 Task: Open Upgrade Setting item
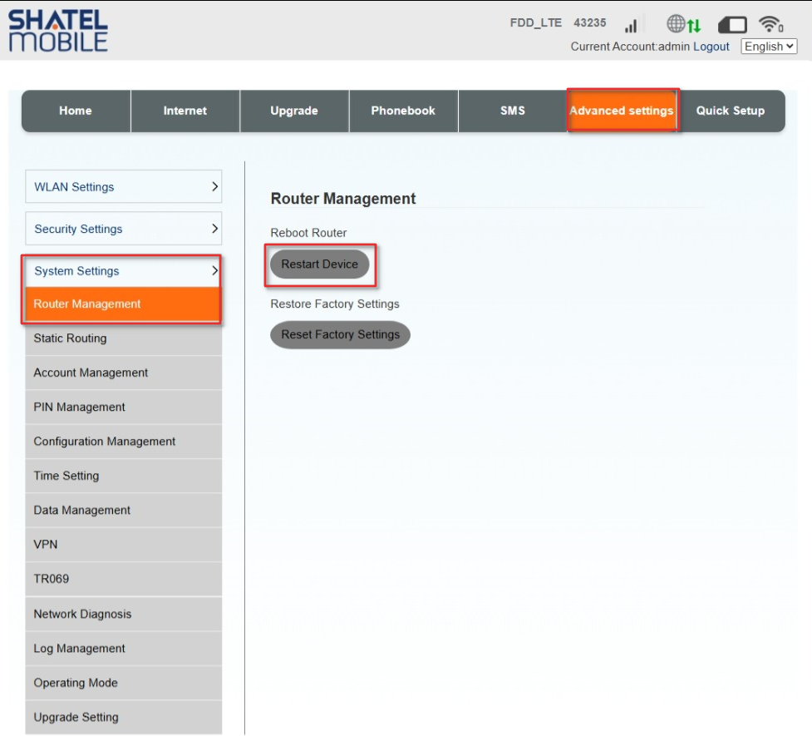tap(123, 718)
